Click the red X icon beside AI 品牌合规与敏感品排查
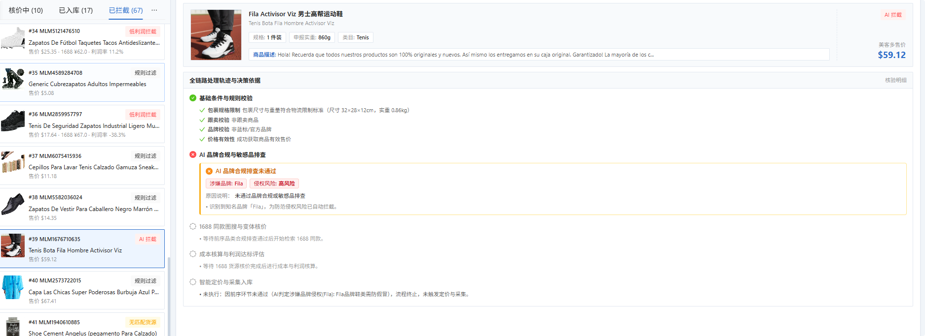The height and width of the screenshot is (336, 925). (x=193, y=154)
